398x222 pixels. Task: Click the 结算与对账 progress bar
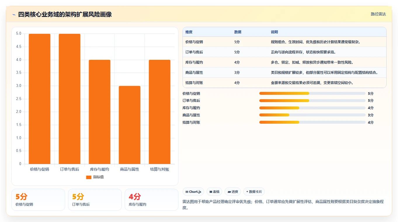click(x=312, y=122)
